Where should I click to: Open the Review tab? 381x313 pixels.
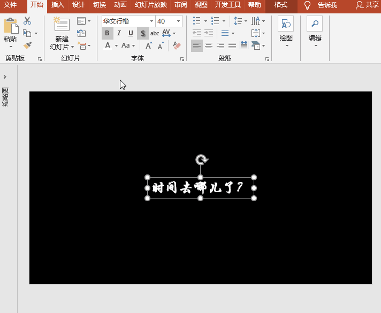tap(181, 5)
